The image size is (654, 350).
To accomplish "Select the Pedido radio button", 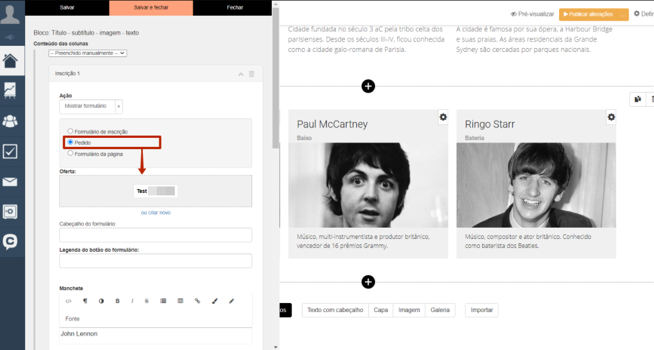I will tap(70, 142).
